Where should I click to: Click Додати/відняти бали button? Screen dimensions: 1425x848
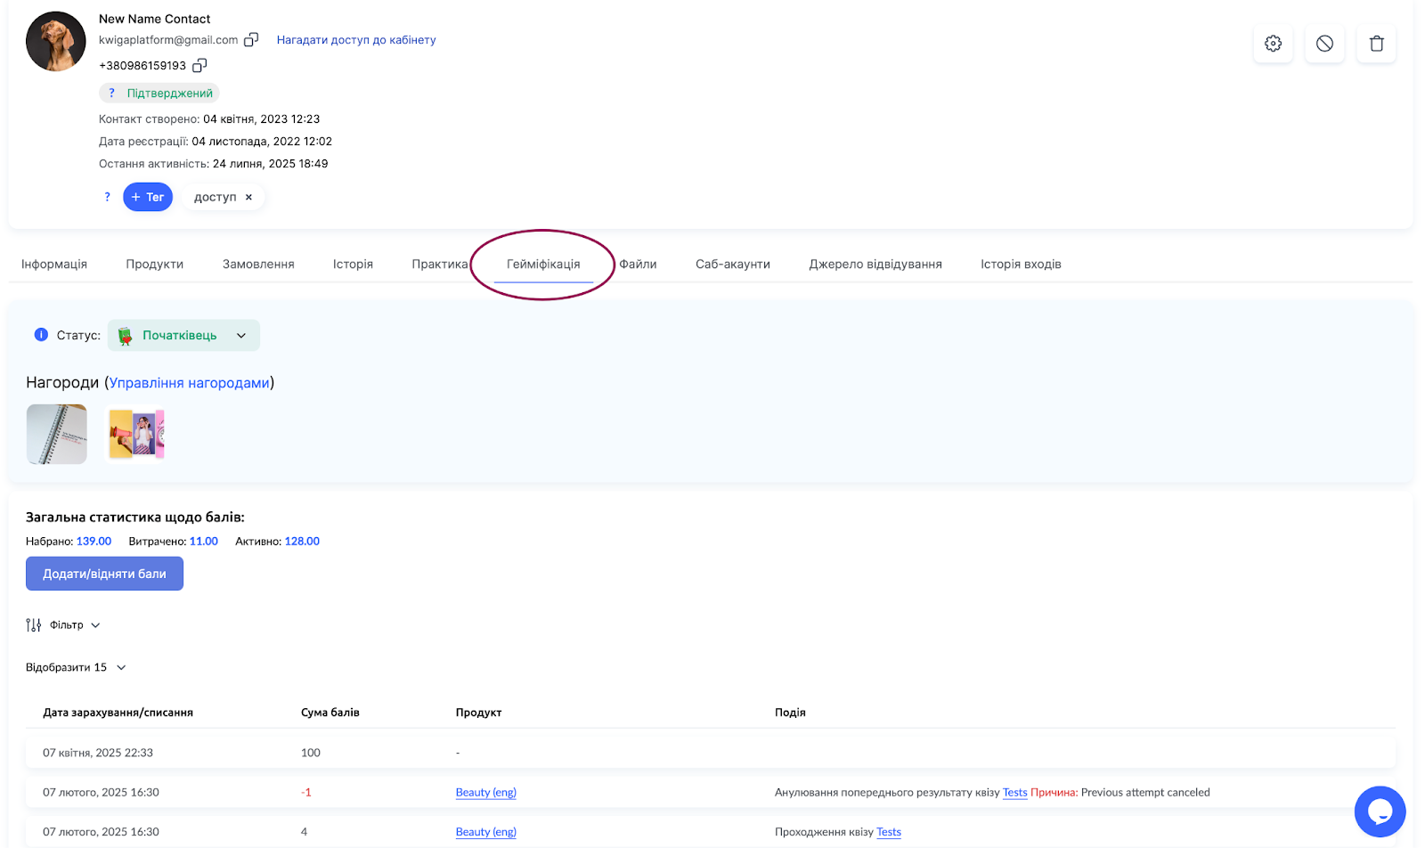(x=104, y=574)
